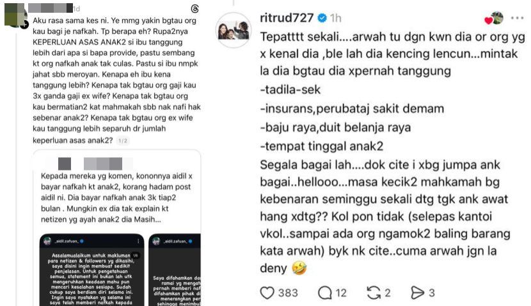Open three-dot menu inside first story screenshot
531x306 pixels.
138,241
